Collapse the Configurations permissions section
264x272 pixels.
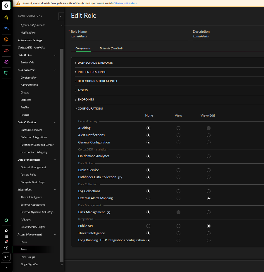coord(90,109)
